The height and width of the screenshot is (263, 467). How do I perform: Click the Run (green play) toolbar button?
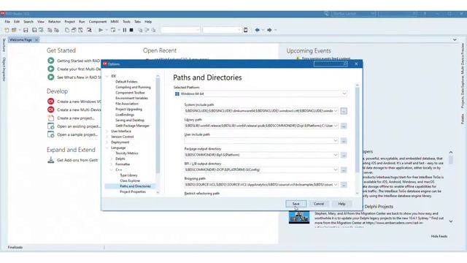click(101, 30)
